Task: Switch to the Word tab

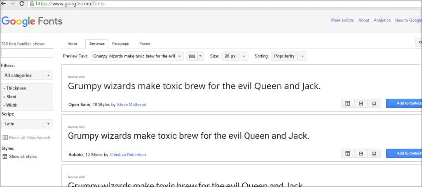Action: coord(73,43)
